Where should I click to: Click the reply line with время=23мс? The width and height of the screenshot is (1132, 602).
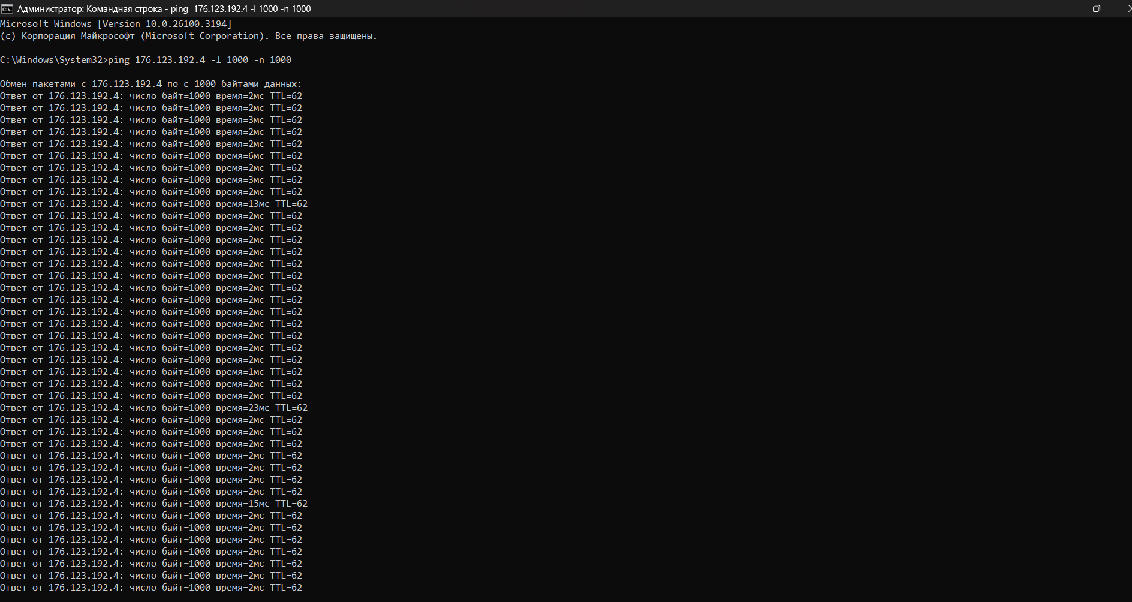pyautogui.click(x=153, y=408)
